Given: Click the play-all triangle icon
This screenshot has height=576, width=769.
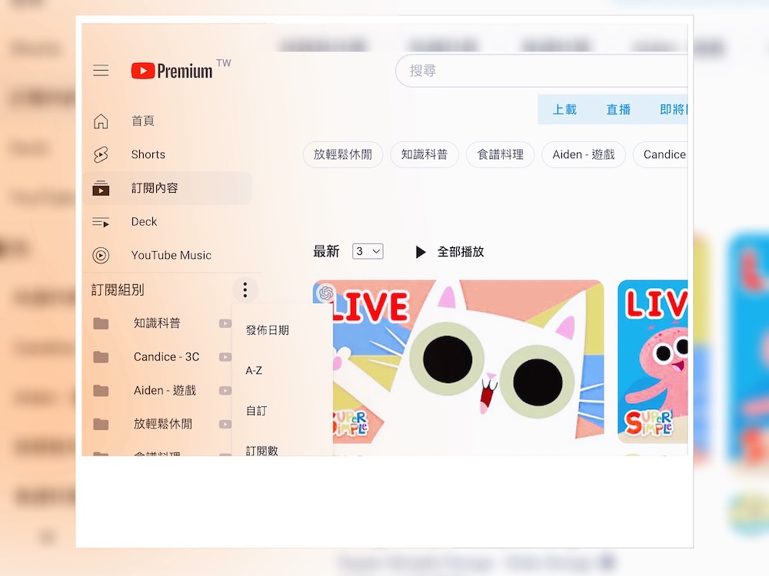Looking at the screenshot, I should [421, 252].
